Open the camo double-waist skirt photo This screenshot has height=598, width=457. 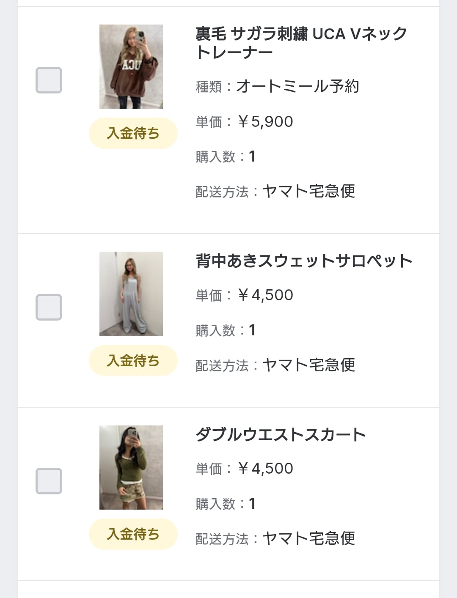click(131, 467)
